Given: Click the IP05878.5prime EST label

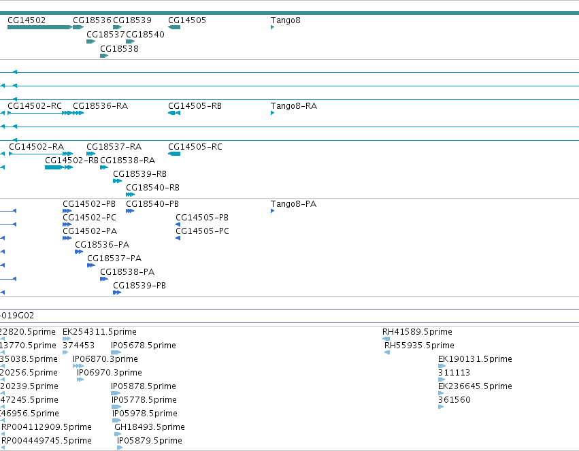Looking at the screenshot, I should [x=144, y=387].
